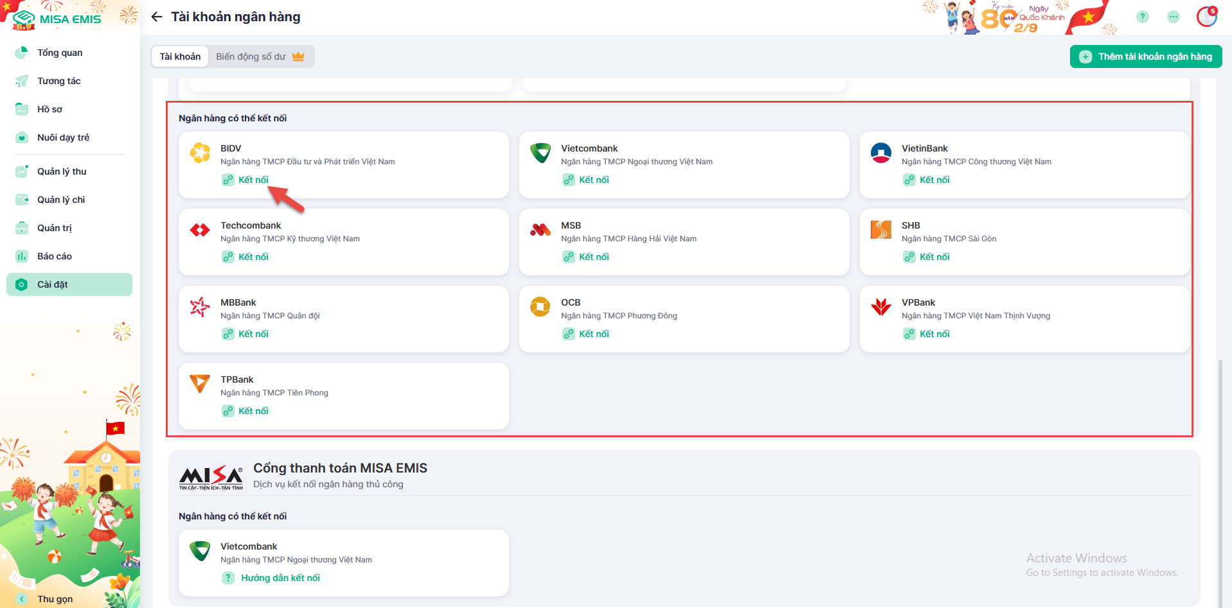This screenshot has width=1232, height=608.
Task: Click the SHB orange logo
Action: click(881, 230)
